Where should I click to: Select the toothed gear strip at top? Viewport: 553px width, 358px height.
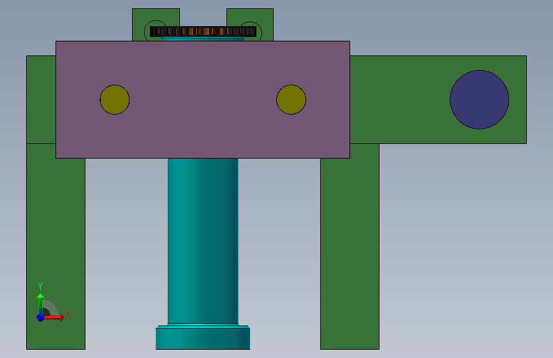(x=203, y=31)
